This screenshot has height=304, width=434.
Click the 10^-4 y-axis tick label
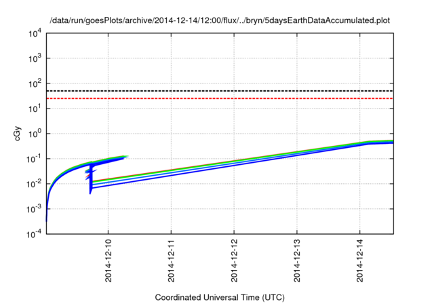[x=34, y=235]
